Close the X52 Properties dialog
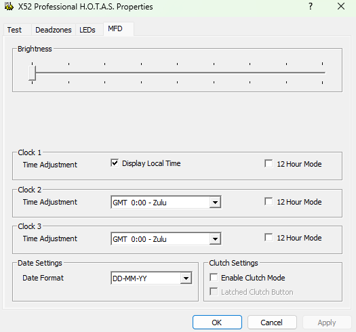The image size is (356, 332). 341,6
